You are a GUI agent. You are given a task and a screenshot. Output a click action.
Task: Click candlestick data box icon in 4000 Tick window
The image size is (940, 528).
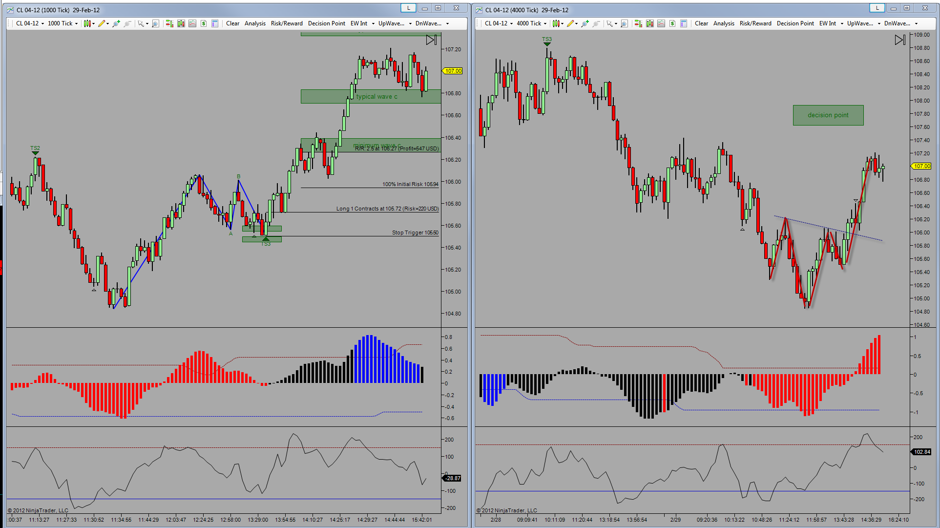(x=650, y=23)
